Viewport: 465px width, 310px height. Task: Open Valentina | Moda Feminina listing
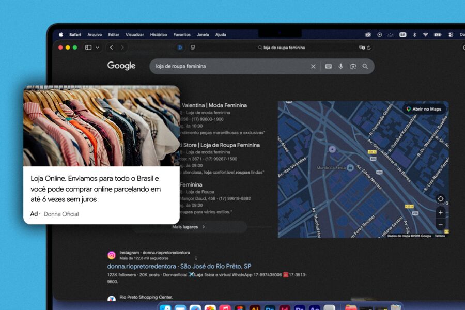pos(214,105)
